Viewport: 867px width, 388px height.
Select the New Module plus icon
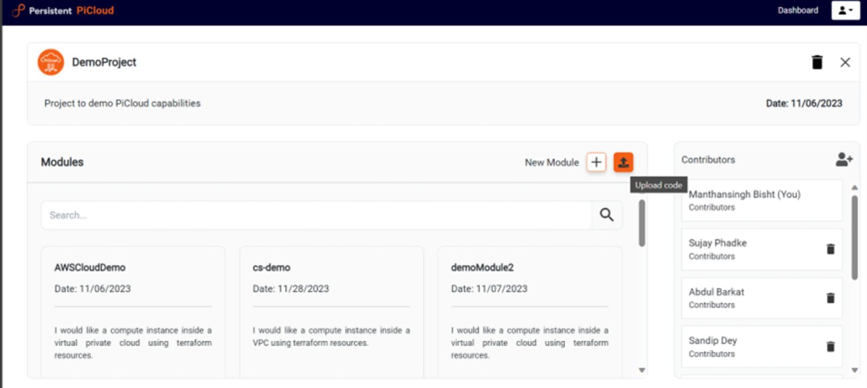click(596, 163)
